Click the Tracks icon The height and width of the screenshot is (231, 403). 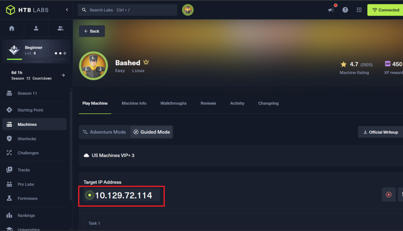(9, 169)
